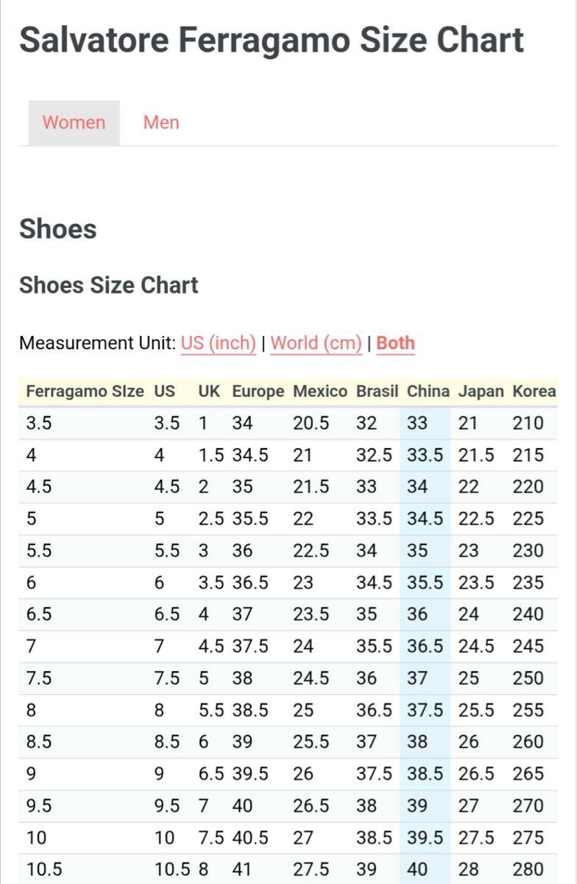Image resolution: width=577 pixels, height=884 pixels.
Task: Click the Japan column header
Action: (481, 391)
